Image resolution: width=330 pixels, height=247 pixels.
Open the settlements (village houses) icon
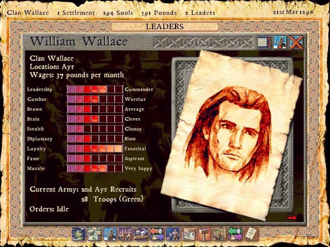[x=94, y=234]
